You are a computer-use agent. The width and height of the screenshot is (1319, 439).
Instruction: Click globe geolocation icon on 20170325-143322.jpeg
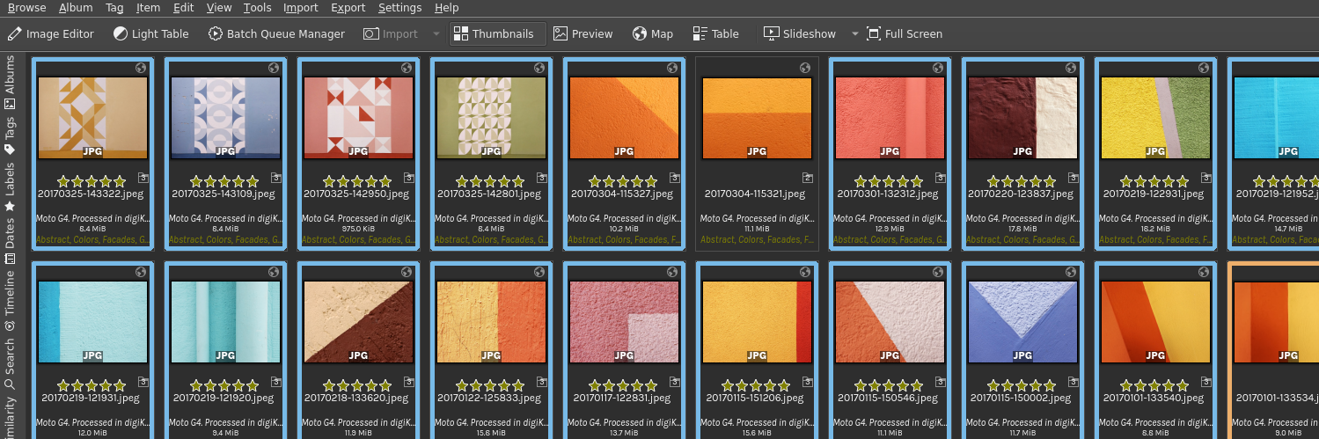141,68
